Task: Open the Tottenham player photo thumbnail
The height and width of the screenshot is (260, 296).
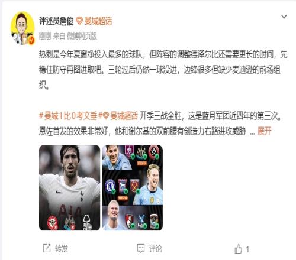Action: (70, 188)
